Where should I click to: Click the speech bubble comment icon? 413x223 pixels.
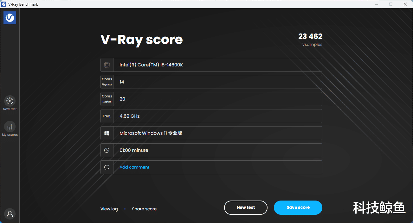point(107,167)
